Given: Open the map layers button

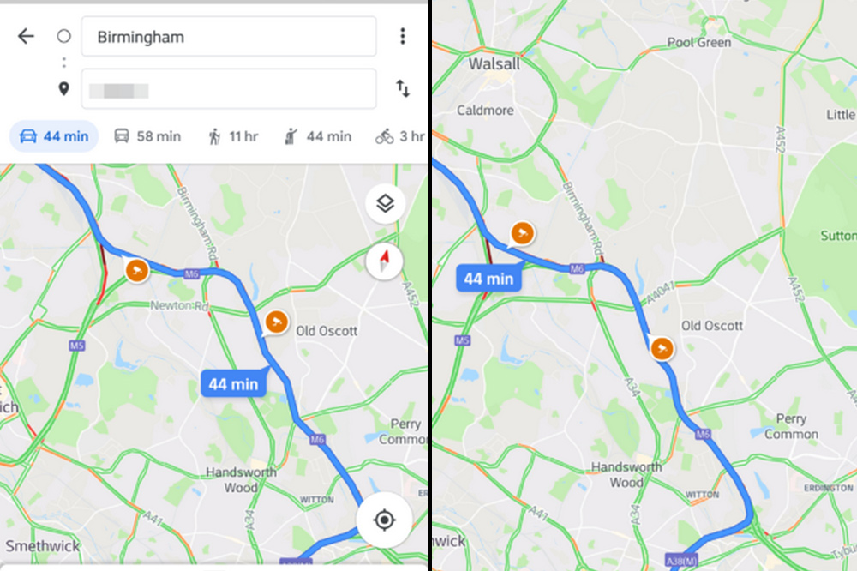Looking at the screenshot, I should point(385,204).
